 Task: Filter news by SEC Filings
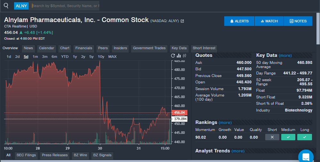[x=26, y=155]
